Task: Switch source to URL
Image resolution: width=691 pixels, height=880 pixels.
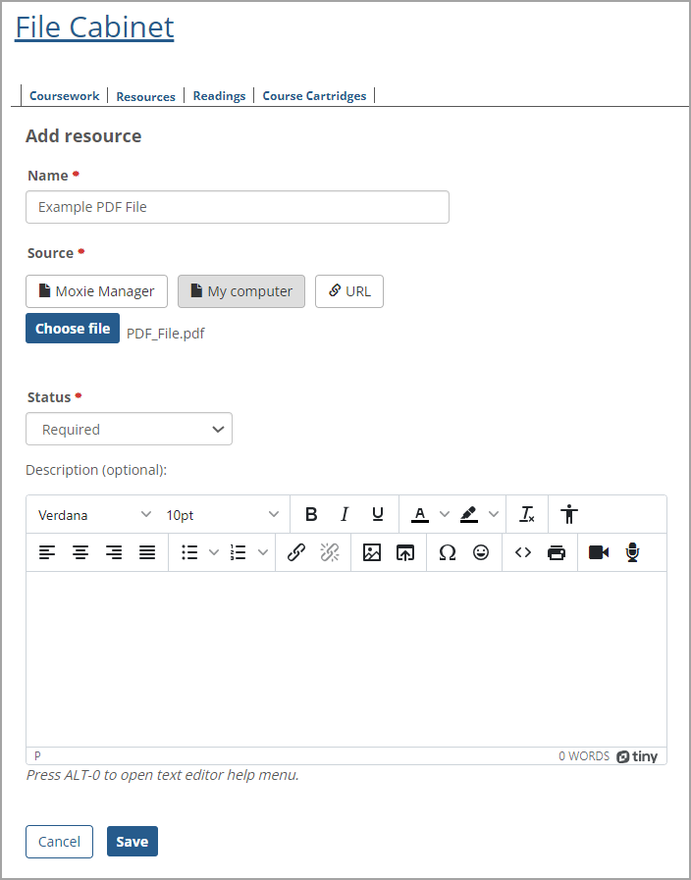Action: (348, 290)
